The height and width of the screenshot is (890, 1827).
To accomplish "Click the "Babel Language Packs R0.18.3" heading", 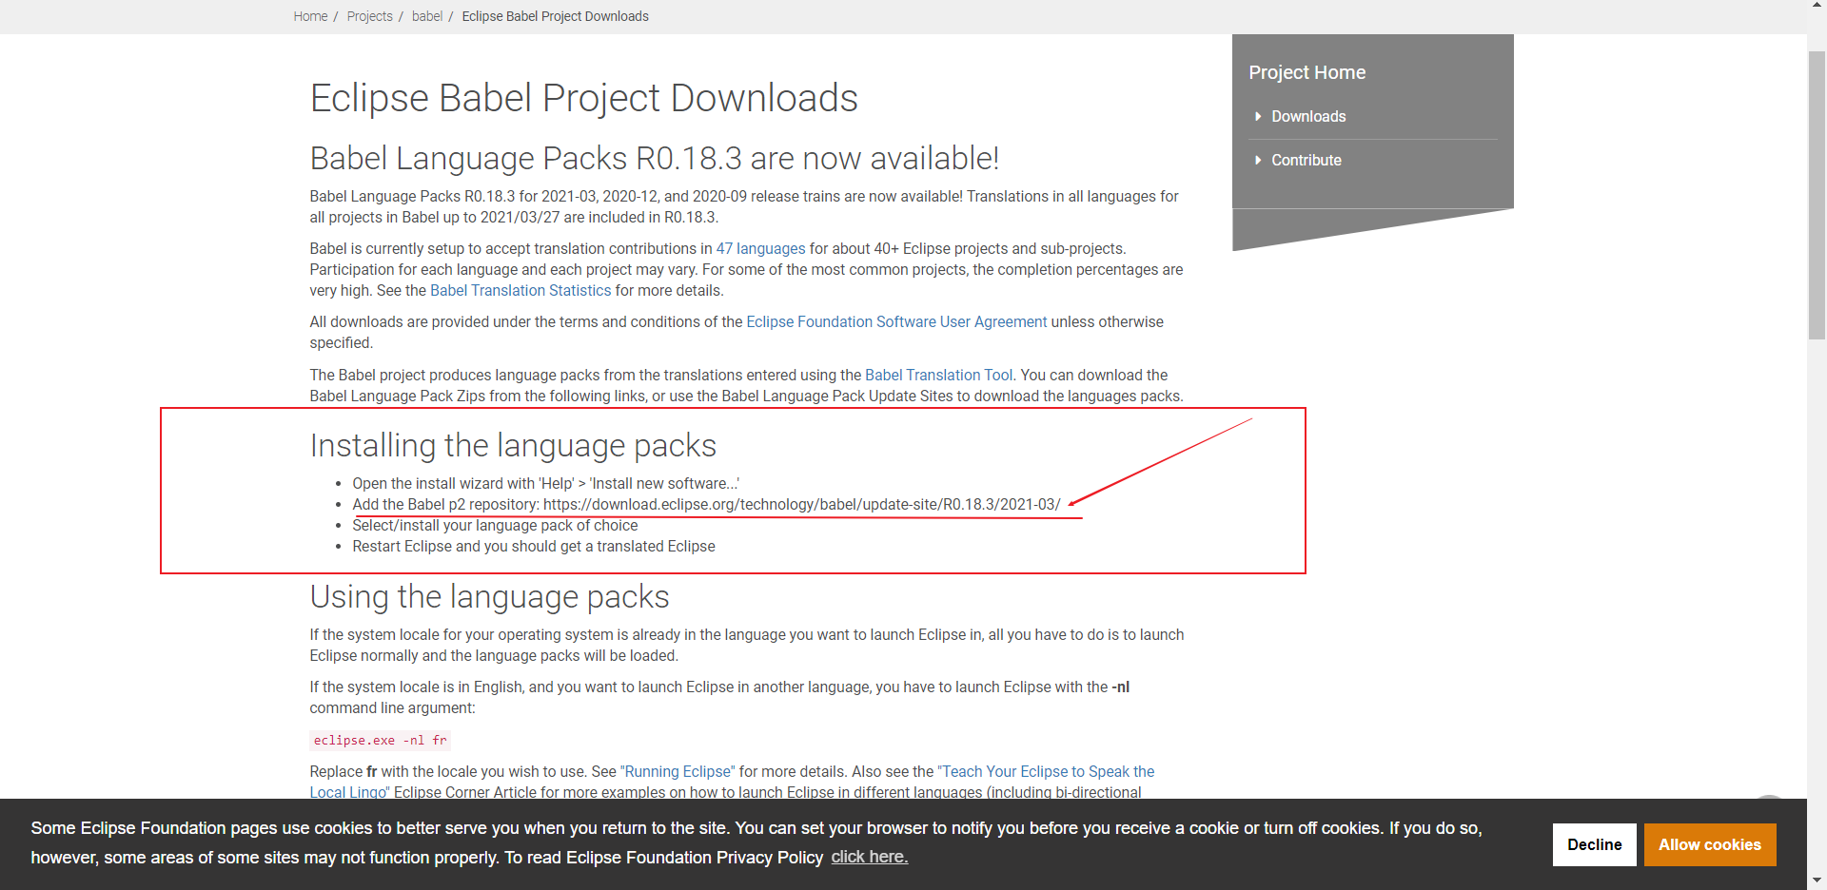I will point(655,158).
